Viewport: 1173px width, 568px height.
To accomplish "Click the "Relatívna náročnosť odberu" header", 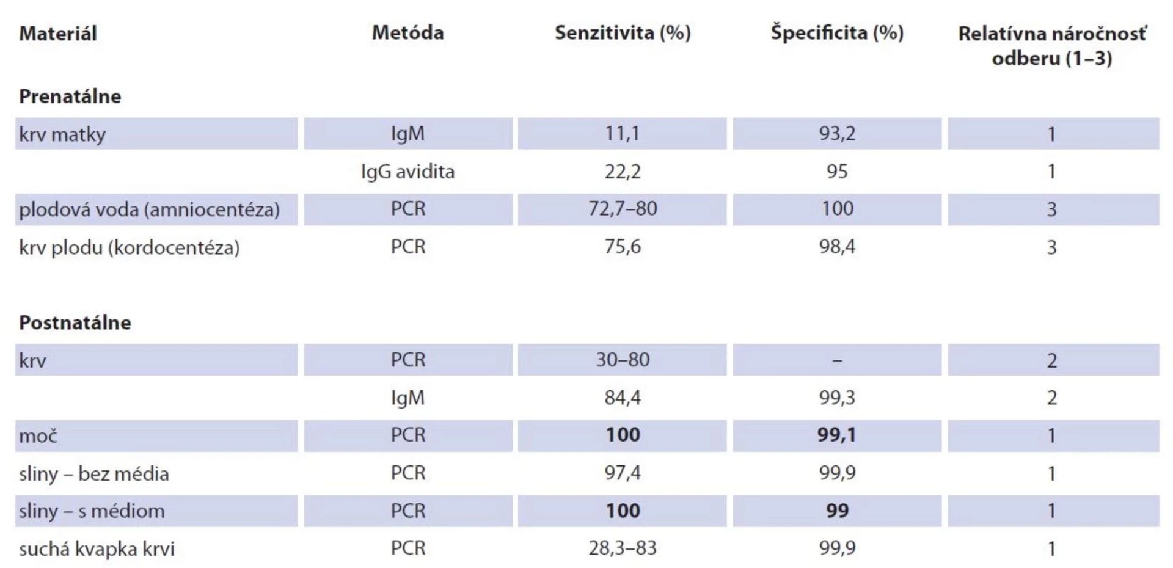I will (x=1051, y=46).
